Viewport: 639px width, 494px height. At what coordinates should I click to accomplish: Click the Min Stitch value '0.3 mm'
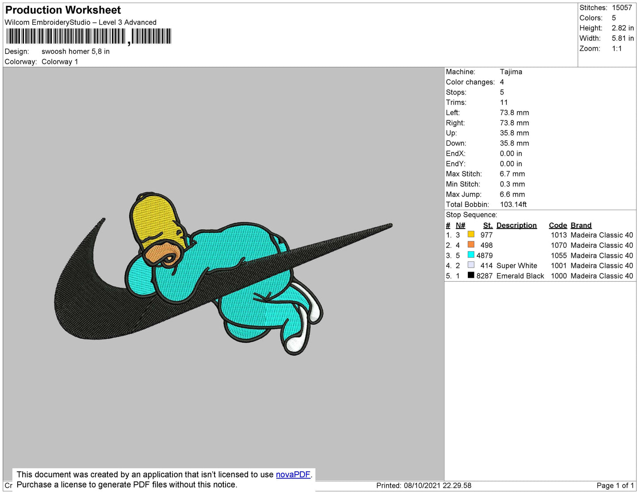pos(512,184)
